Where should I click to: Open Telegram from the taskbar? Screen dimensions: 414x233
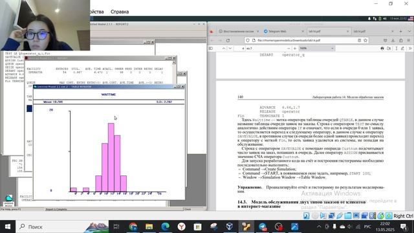[x=263, y=227]
